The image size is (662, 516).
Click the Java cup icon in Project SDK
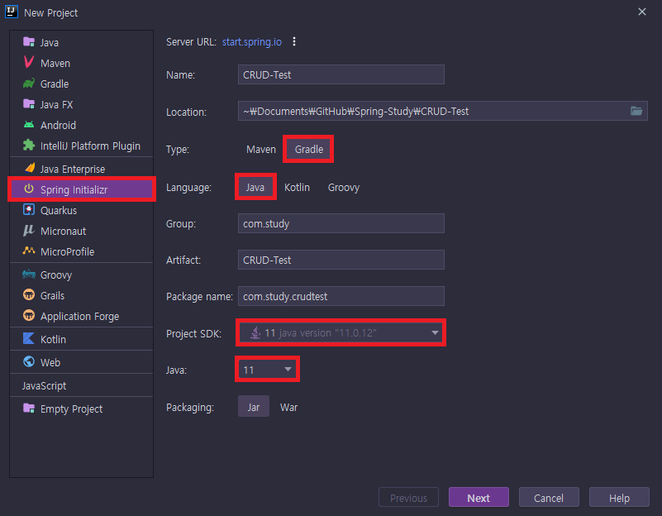[x=255, y=332]
